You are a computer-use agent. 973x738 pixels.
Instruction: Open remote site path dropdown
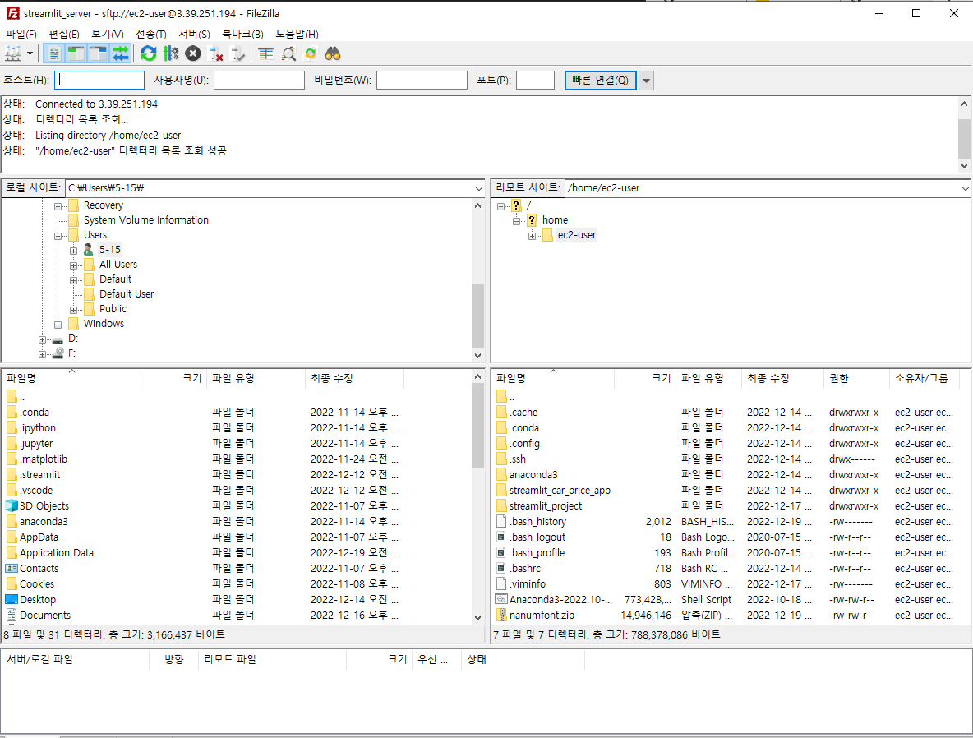pyautogui.click(x=965, y=188)
